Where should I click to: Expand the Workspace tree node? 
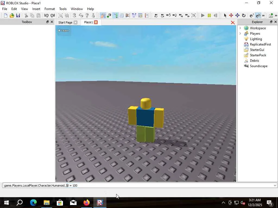(240, 28)
